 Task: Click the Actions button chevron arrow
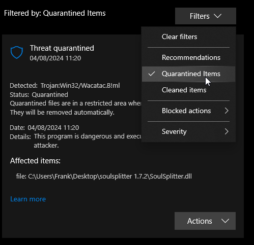(x=225, y=221)
